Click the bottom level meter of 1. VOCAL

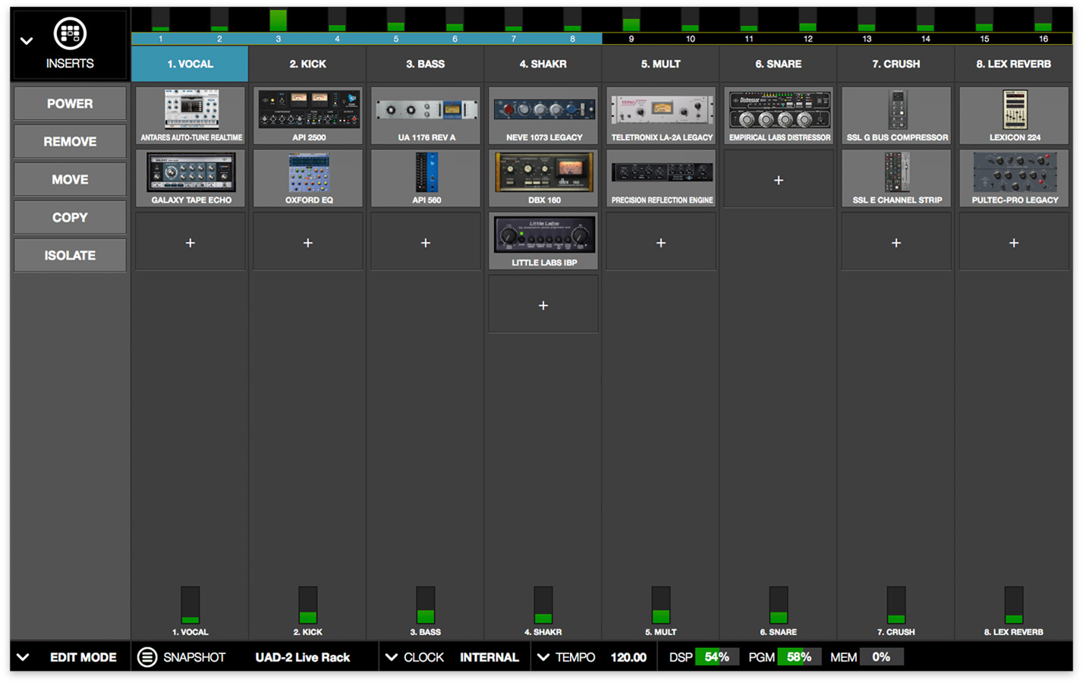190,605
